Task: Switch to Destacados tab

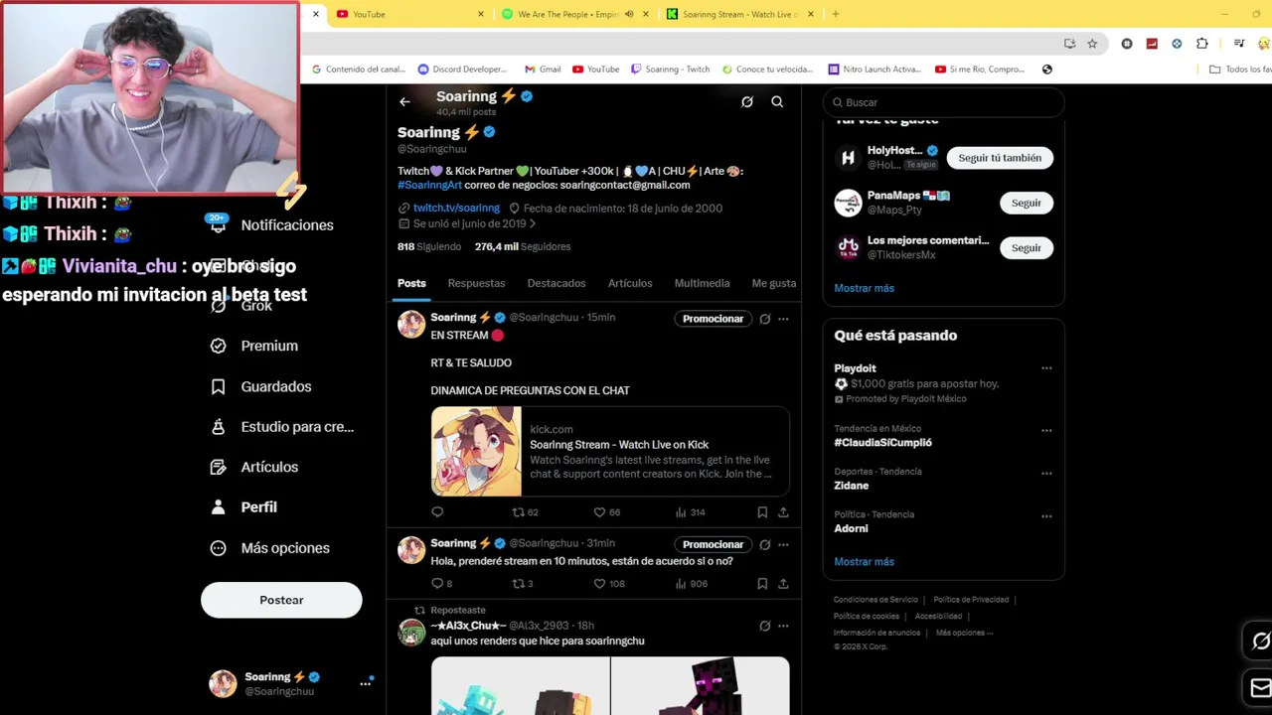Action: 556,283
